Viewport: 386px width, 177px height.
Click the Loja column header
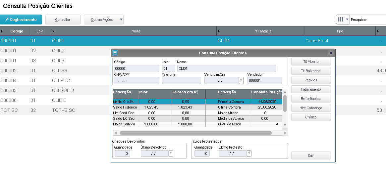click(x=40, y=31)
